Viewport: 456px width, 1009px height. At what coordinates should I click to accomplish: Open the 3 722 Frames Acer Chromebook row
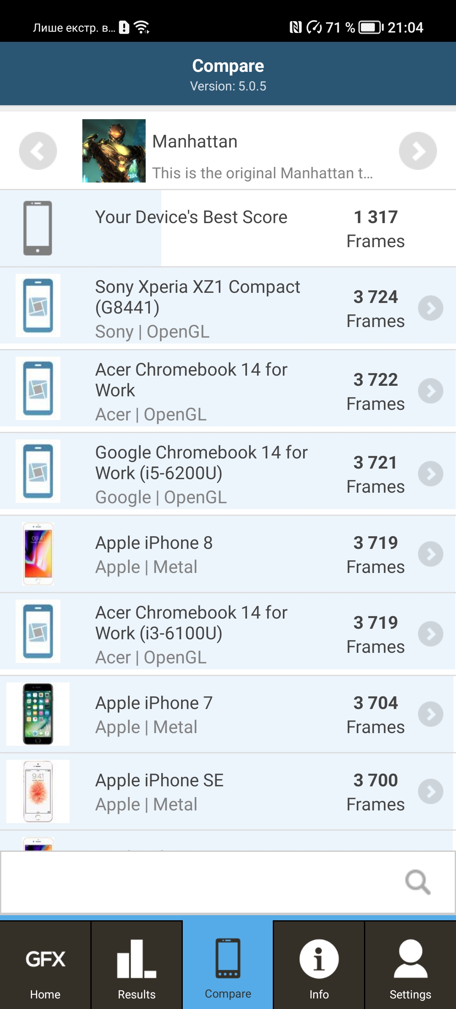pyautogui.click(x=228, y=390)
